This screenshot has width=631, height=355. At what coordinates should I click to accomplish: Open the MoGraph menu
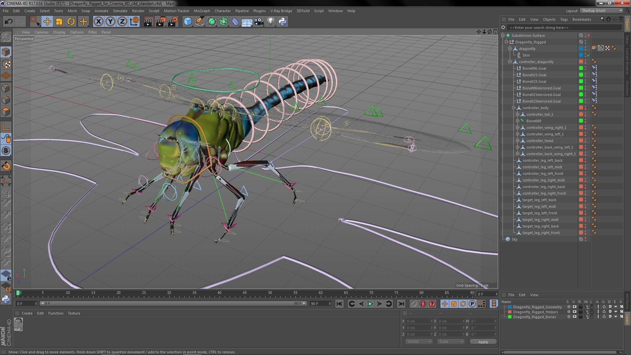(x=202, y=11)
